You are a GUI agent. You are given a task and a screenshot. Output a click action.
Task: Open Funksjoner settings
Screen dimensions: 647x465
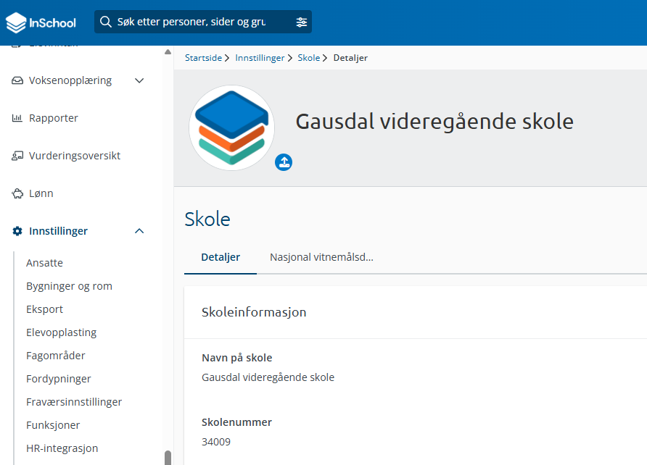click(x=53, y=425)
